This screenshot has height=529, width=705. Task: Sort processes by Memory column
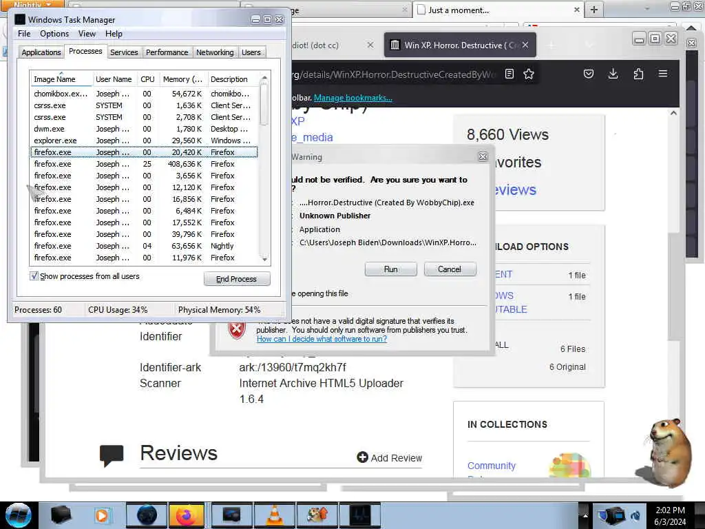pyautogui.click(x=183, y=79)
